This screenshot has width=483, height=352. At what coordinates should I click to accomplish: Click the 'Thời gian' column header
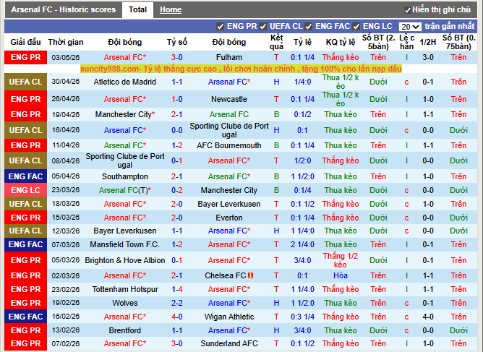click(x=66, y=42)
